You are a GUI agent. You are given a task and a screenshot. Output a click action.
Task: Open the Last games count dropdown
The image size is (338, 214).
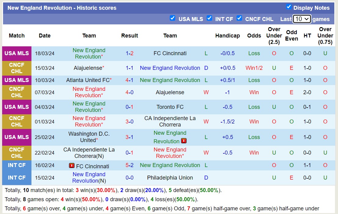point(302,19)
